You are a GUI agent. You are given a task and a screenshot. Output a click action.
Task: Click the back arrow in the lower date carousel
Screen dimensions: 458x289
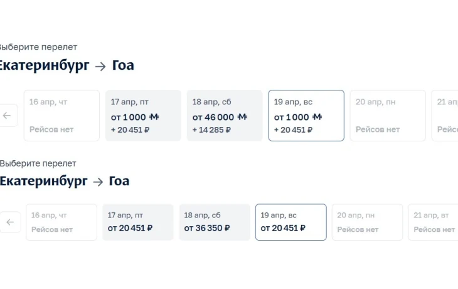tap(9, 222)
